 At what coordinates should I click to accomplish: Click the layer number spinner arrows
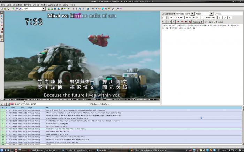click(167, 18)
